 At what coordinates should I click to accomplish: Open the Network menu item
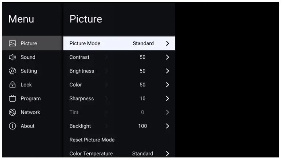click(x=30, y=112)
